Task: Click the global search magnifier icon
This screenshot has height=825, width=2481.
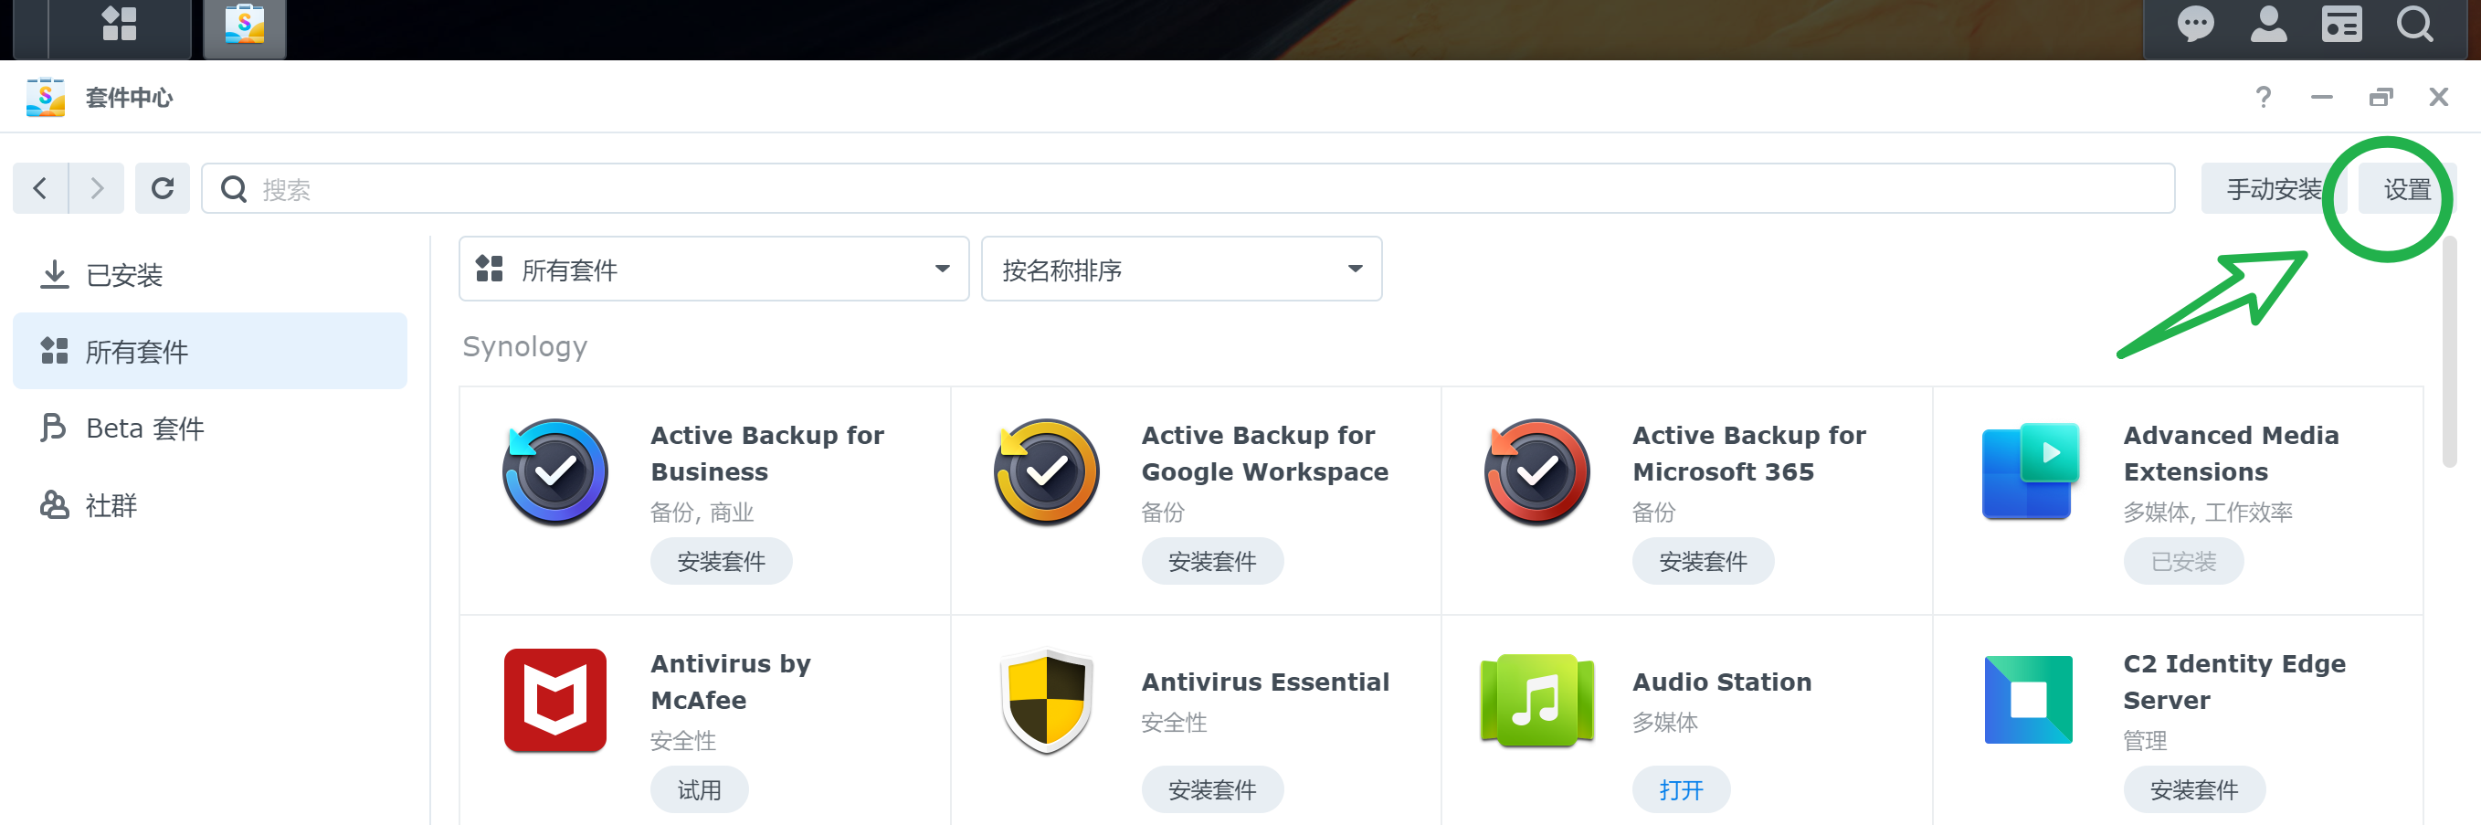Action: pos(2413,24)
